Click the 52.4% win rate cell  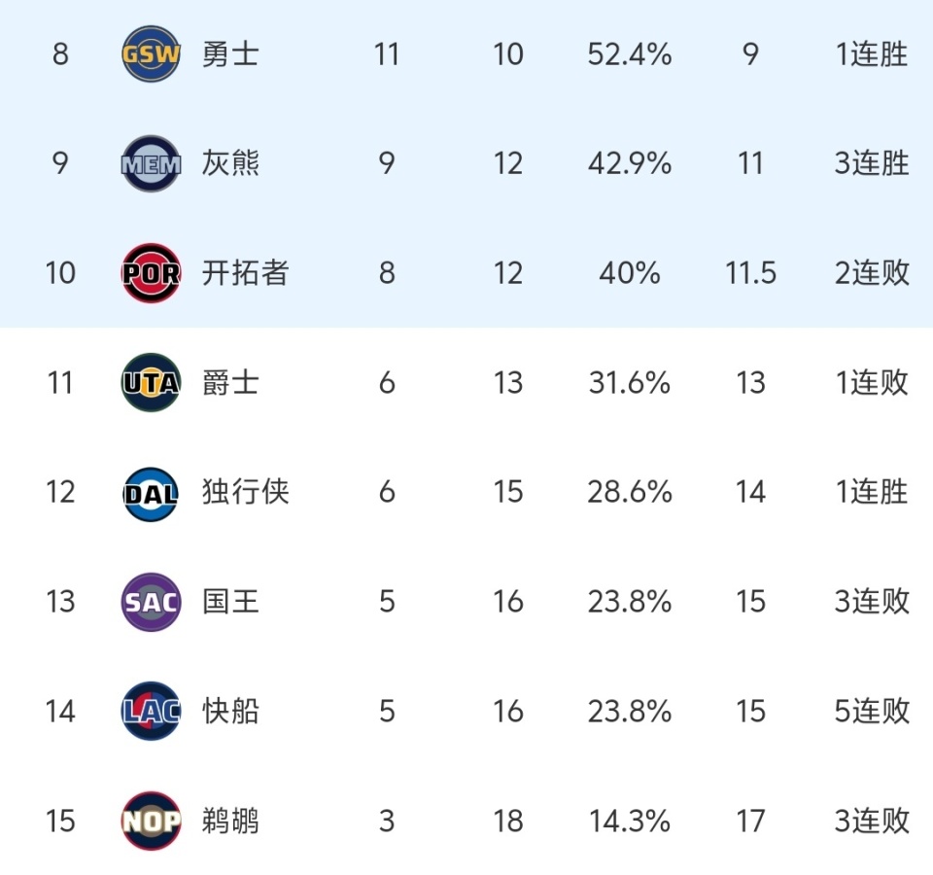[x=629, y=54]
